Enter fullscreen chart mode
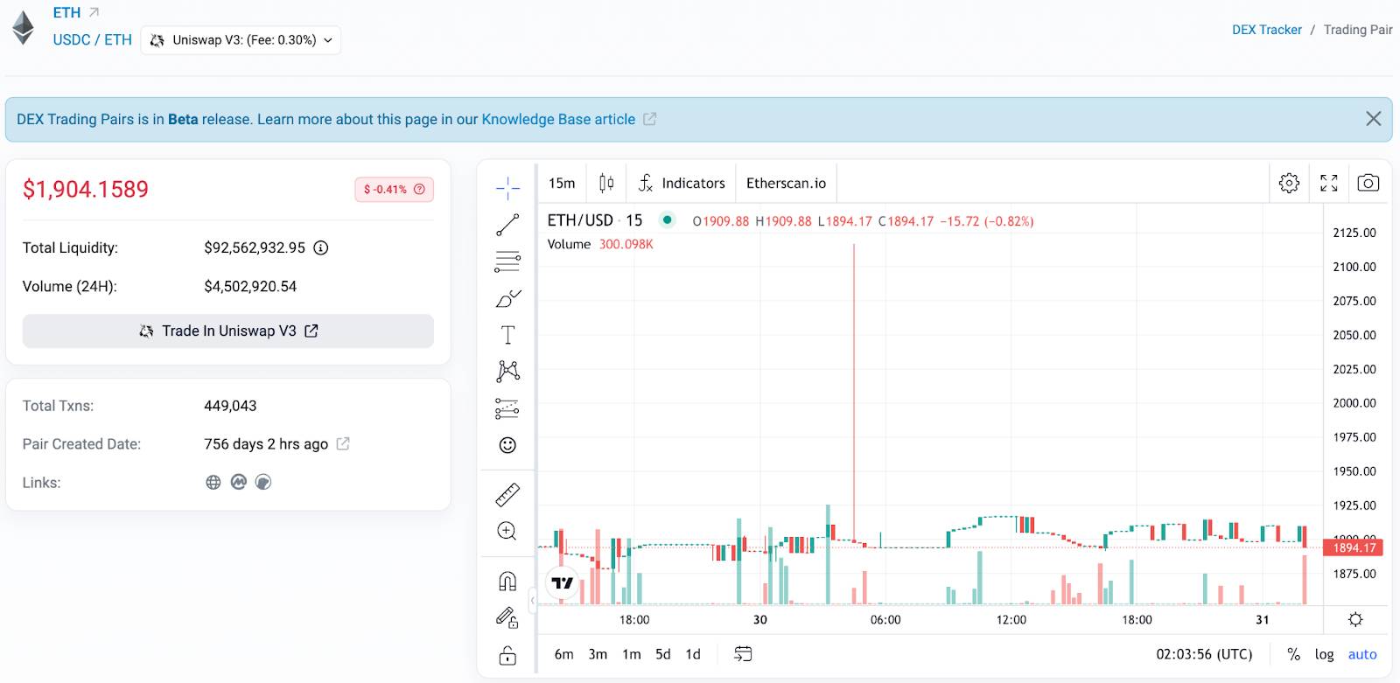This screenshot has width=1400, height=683. coord(1329,183)
